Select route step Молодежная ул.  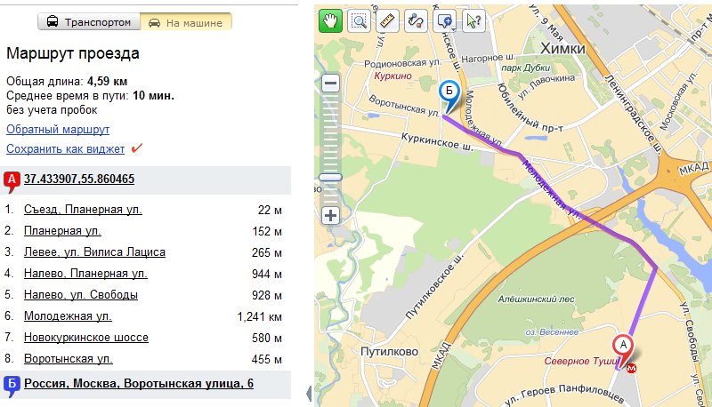click(x=68, y=315)
